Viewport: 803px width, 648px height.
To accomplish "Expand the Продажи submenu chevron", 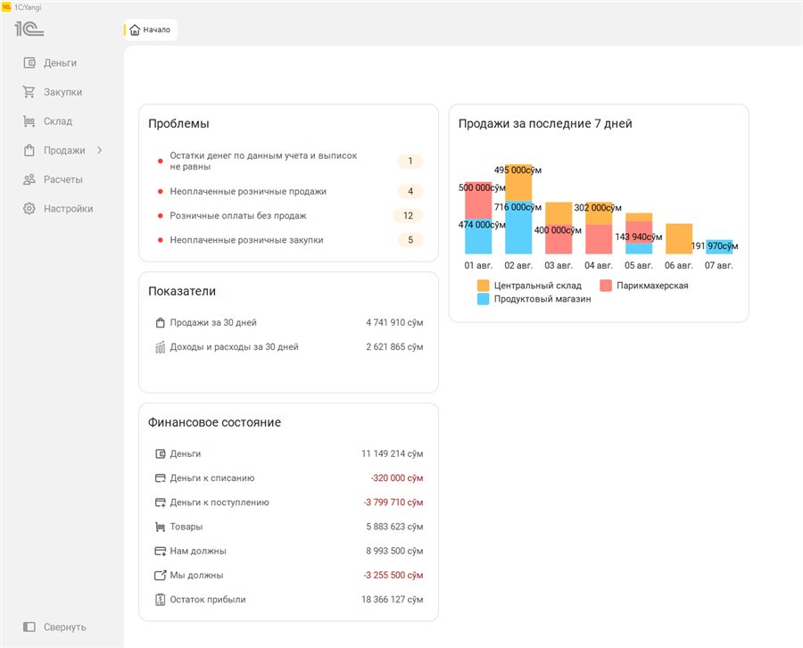I will click(99, 150).
